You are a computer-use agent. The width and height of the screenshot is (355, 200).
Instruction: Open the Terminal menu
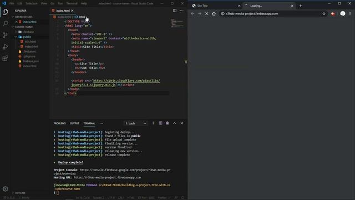click(x=72, y=3)
